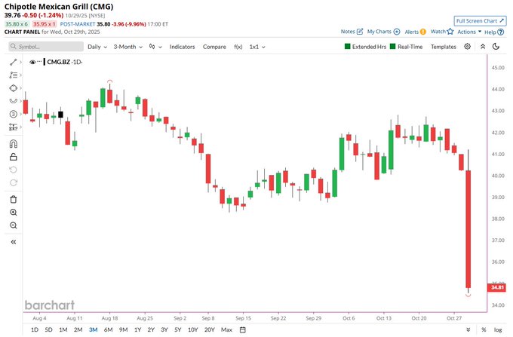Viewport: 513px width, 337px height.
Task: Open the Help link
Action: click(x=494, y=32)
